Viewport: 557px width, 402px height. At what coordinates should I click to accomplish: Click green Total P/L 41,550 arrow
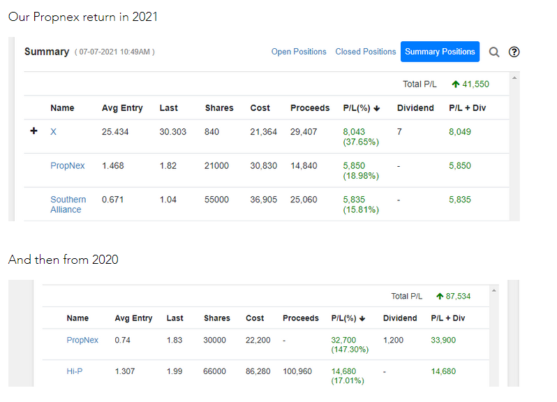click(x=456, y=84)
